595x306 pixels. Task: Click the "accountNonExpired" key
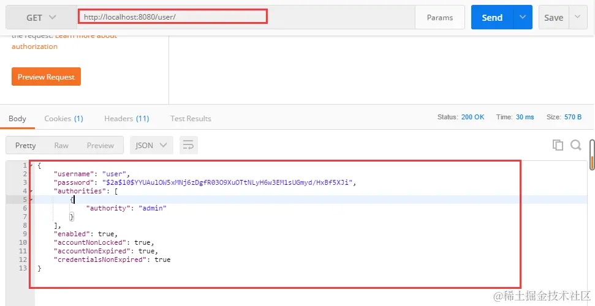(92, 251)
